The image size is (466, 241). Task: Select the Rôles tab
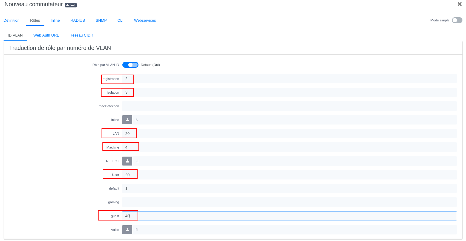tap(35, 20)
